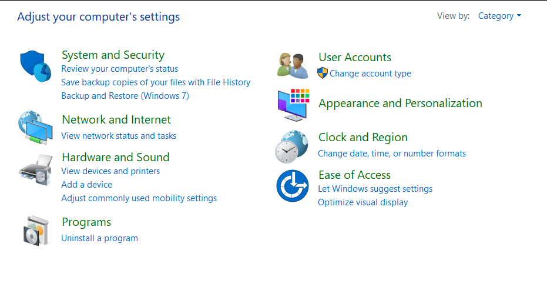This screenshot has height=300, width=547.
Task: Click the Add a device link
Action: 87,184
